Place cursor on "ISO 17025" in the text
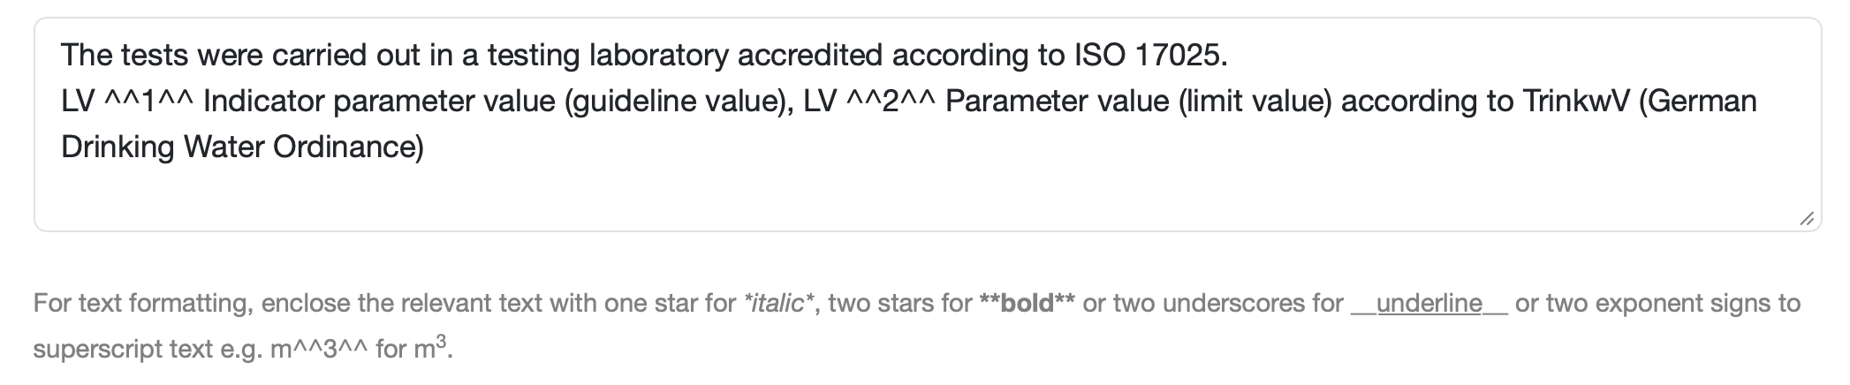The width and height of the screenshot is (1850, 385). tap(1149, 56)
